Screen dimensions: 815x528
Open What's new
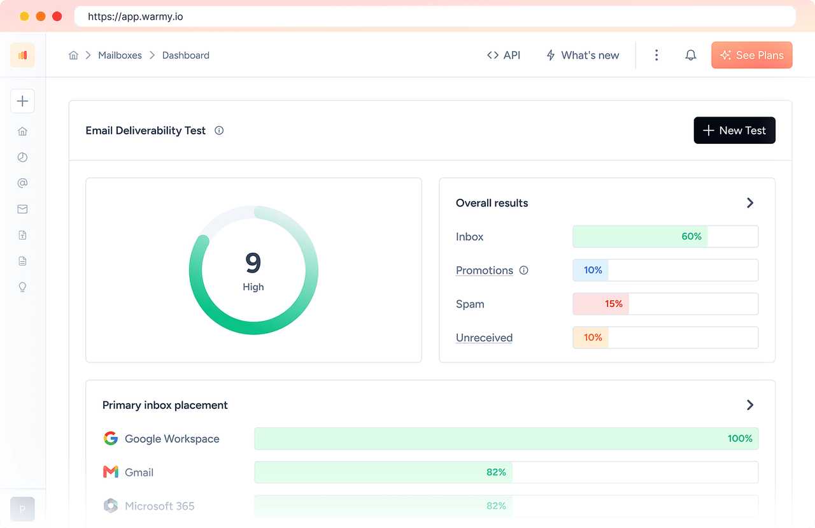(x=583, y=55)
